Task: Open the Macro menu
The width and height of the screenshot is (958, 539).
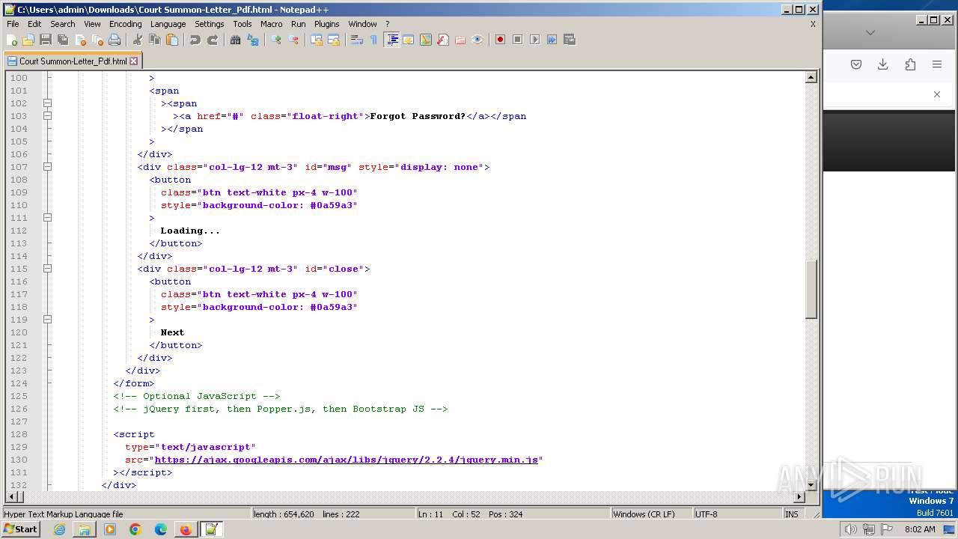Action: tap(272, 24)
